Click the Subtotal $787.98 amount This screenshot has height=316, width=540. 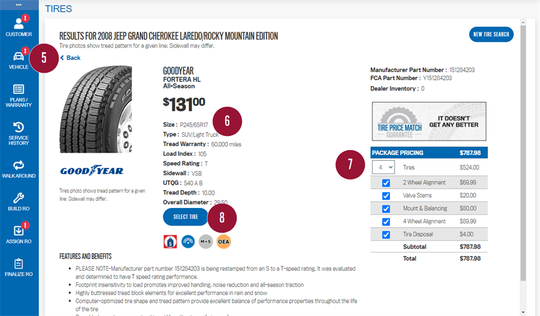point(470,247)
